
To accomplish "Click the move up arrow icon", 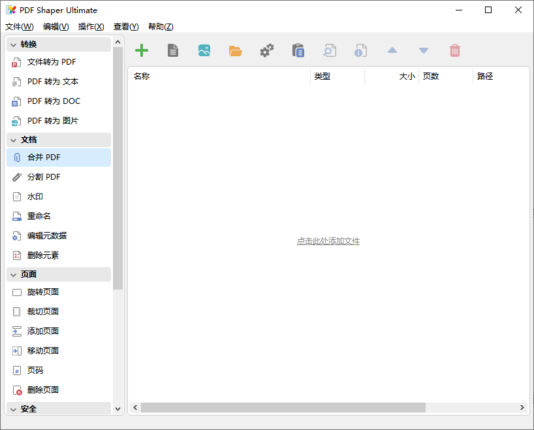I will click(x=392, y=50).
